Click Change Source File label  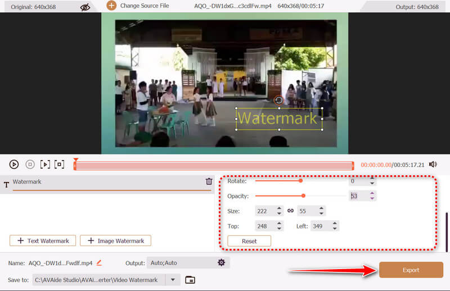[145, 6]
